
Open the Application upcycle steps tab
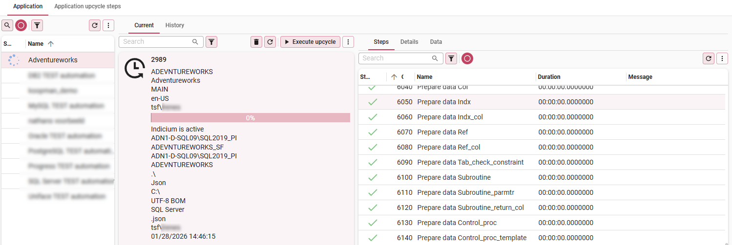[x=87, y=6]
